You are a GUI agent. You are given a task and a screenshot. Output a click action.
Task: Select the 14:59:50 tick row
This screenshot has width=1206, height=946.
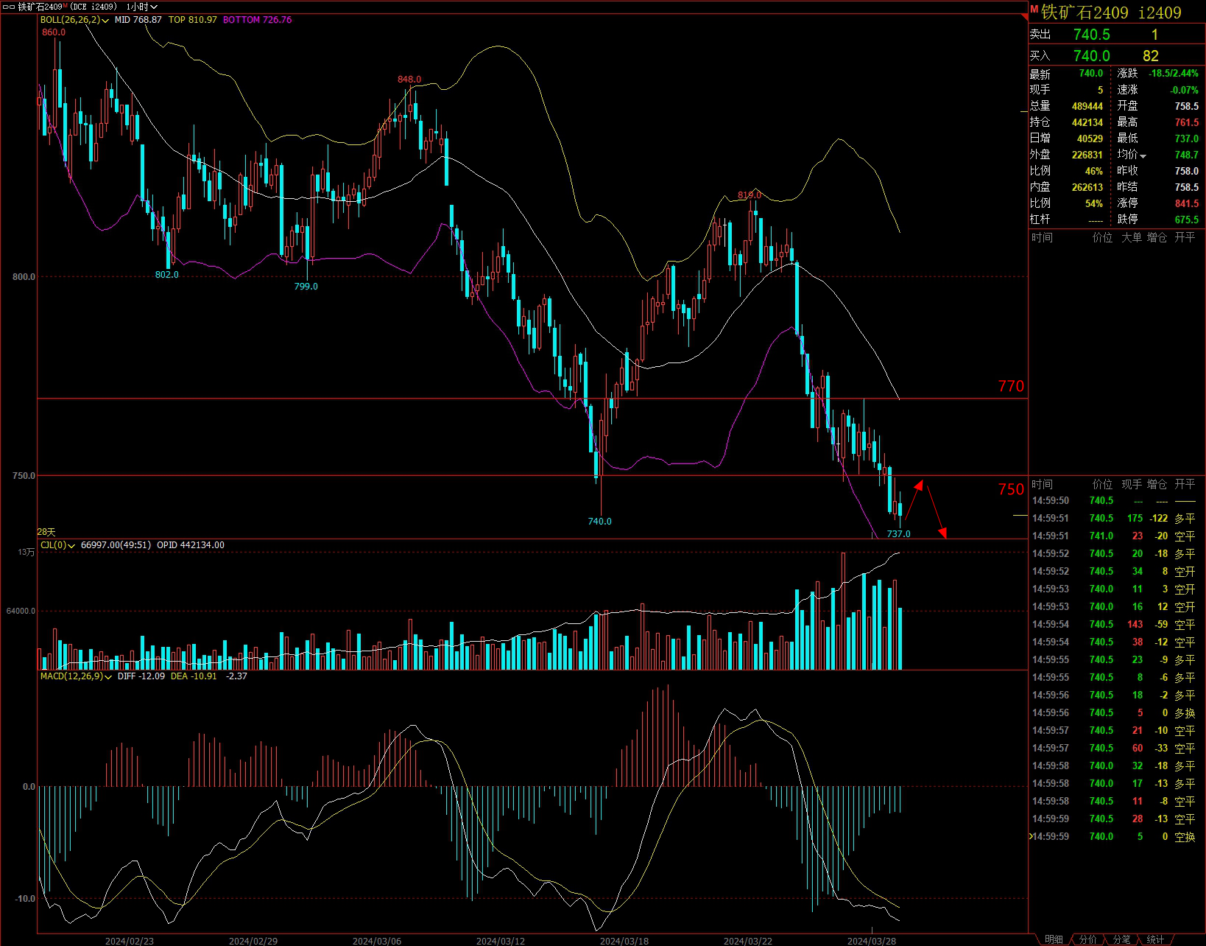pos(1116,501)
